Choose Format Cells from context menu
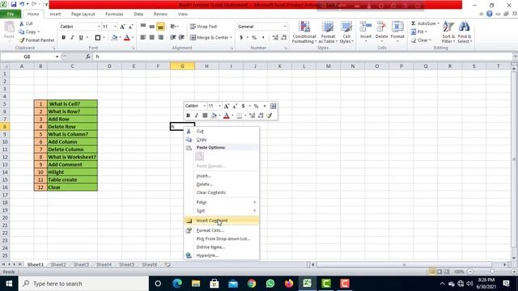 (x=222, y=230)
